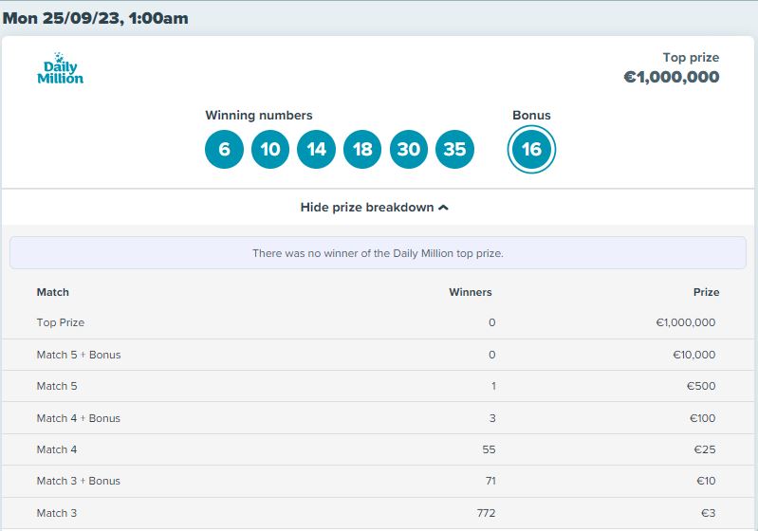Click winners count 3 for Match 4 + Bonus

[492, 418]
